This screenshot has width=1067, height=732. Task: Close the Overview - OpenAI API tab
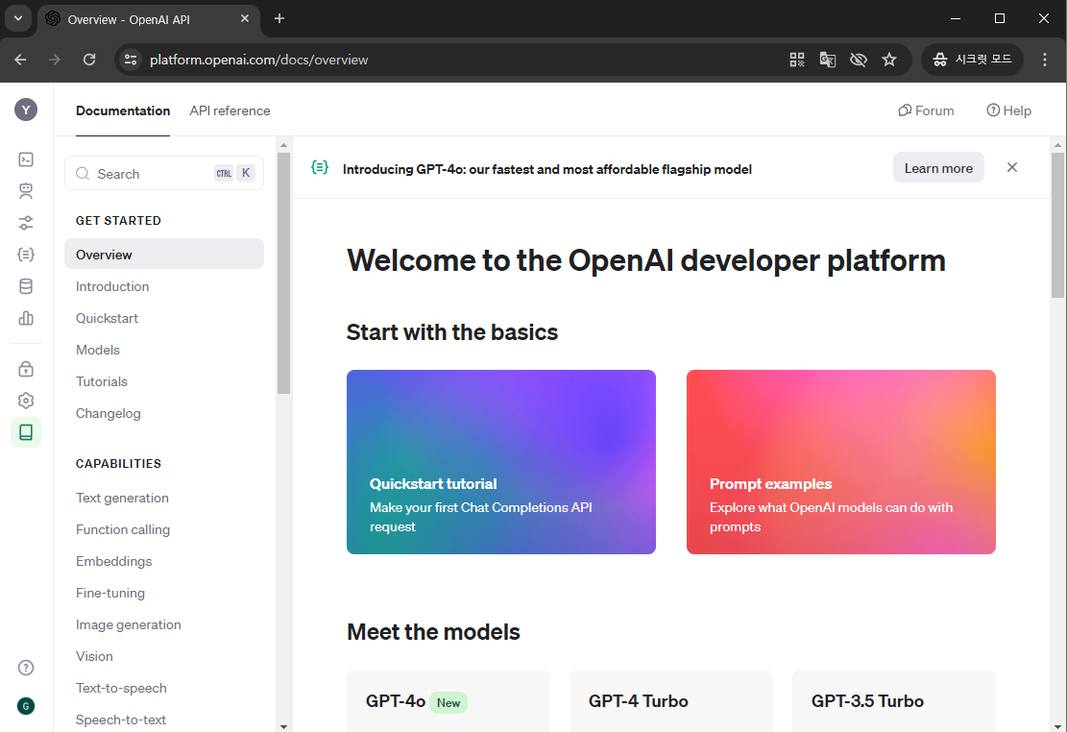pos(245,19)
